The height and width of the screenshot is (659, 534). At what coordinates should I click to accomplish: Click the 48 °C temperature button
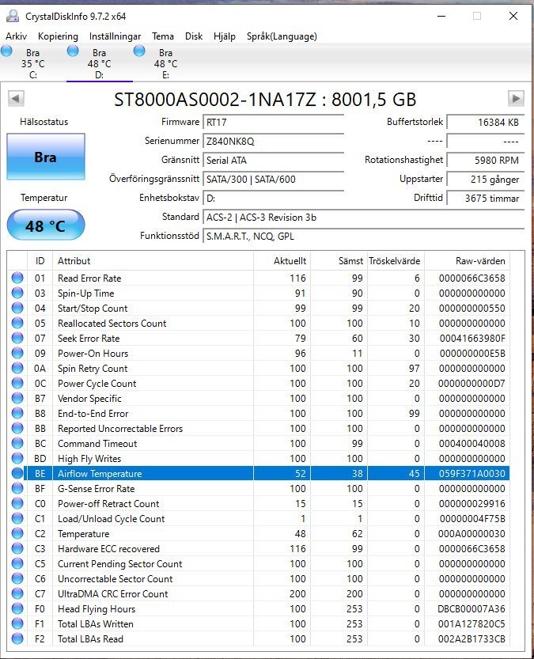(46, 225)
